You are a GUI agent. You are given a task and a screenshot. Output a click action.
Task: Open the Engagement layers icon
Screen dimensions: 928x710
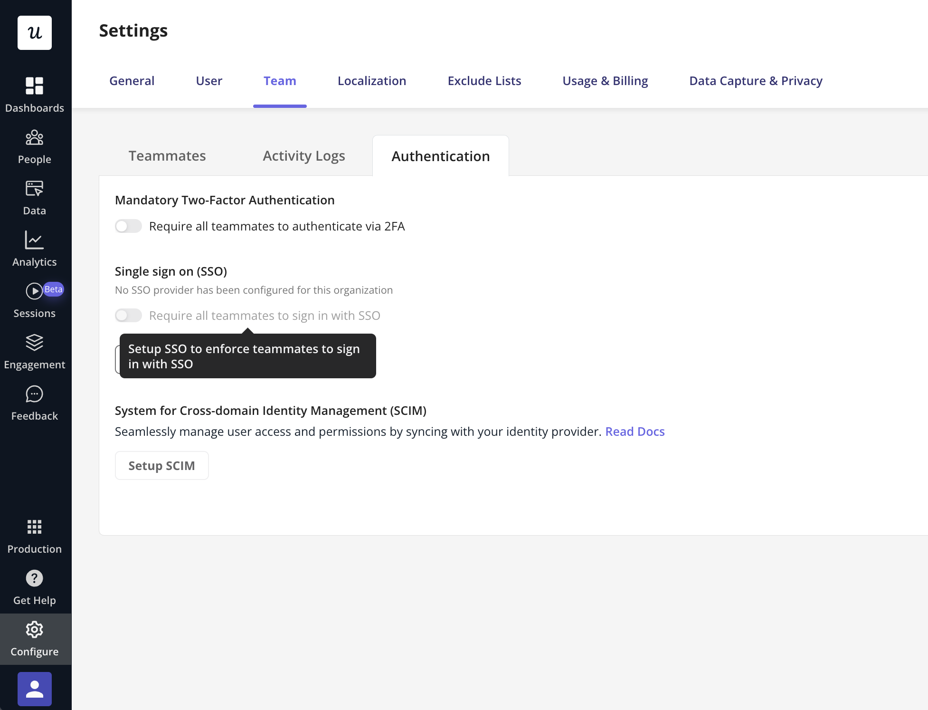tap(35, 343)
